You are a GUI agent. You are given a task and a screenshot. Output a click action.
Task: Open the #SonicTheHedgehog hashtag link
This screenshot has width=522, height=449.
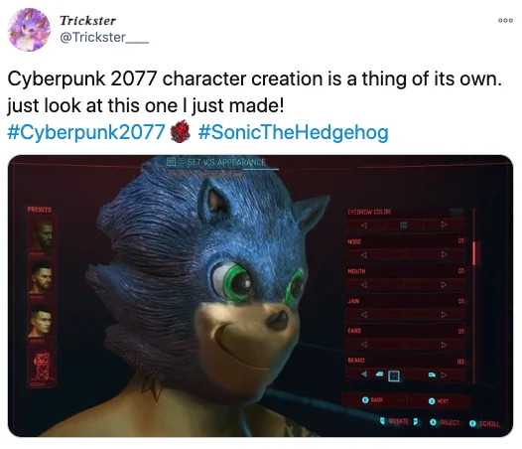294,132
